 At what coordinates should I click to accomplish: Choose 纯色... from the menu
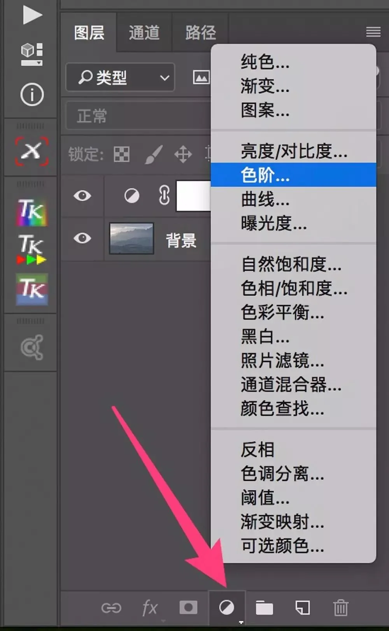coord(293,62)
